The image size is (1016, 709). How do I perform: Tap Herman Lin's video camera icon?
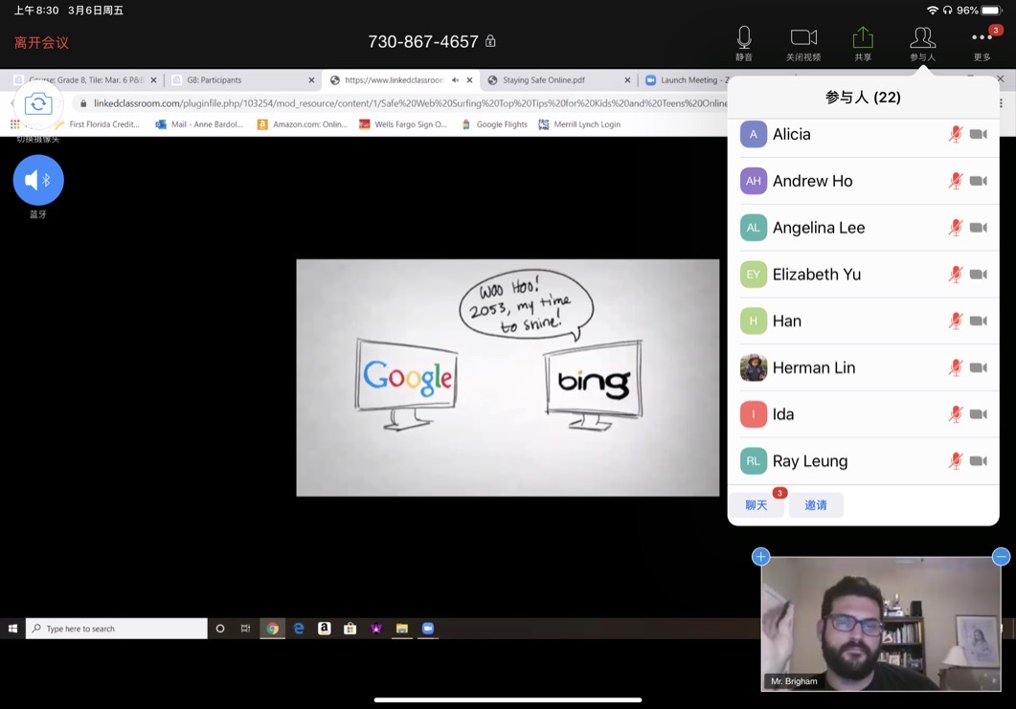[979, 367]
